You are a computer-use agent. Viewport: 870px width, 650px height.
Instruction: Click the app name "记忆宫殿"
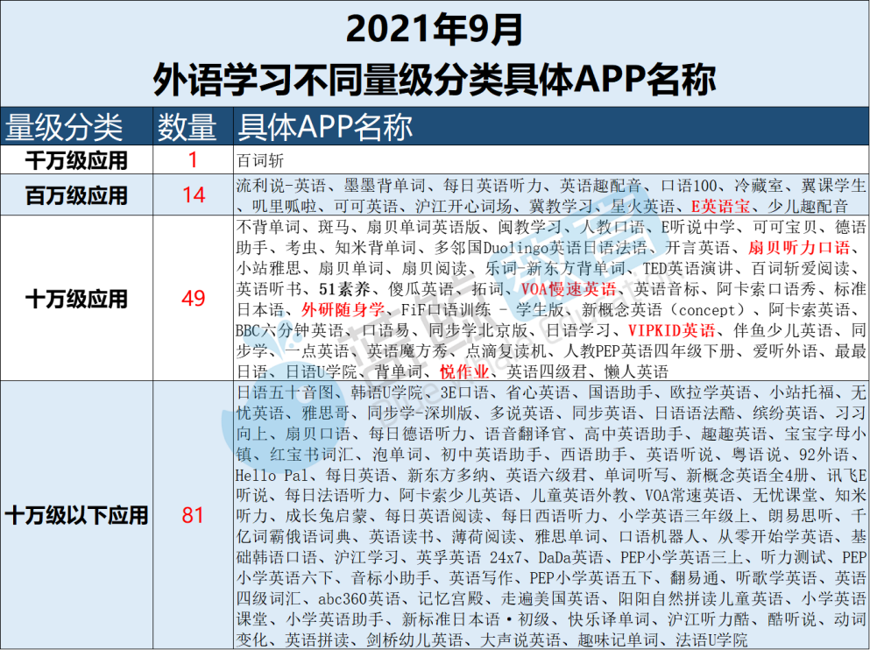click(450, 599)
